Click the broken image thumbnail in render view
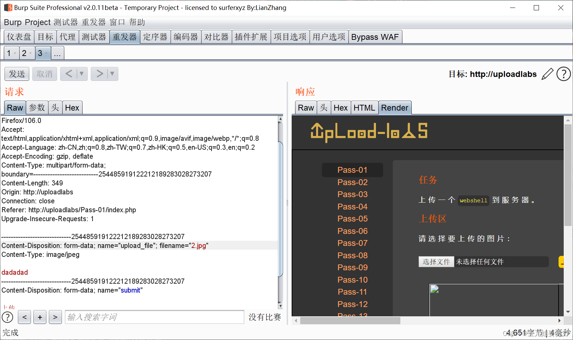Viewport: 573px width, 340px height. pyautogui.click(x=434, y=289)
